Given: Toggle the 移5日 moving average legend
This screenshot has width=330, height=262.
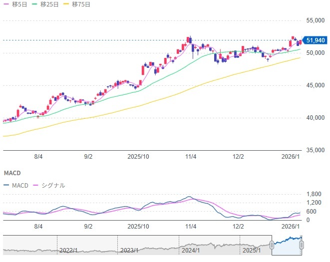Looking at the screenshot, I should (x=15, y=4).
